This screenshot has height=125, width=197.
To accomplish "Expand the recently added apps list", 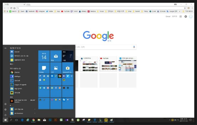I will [x=12, y=64].
